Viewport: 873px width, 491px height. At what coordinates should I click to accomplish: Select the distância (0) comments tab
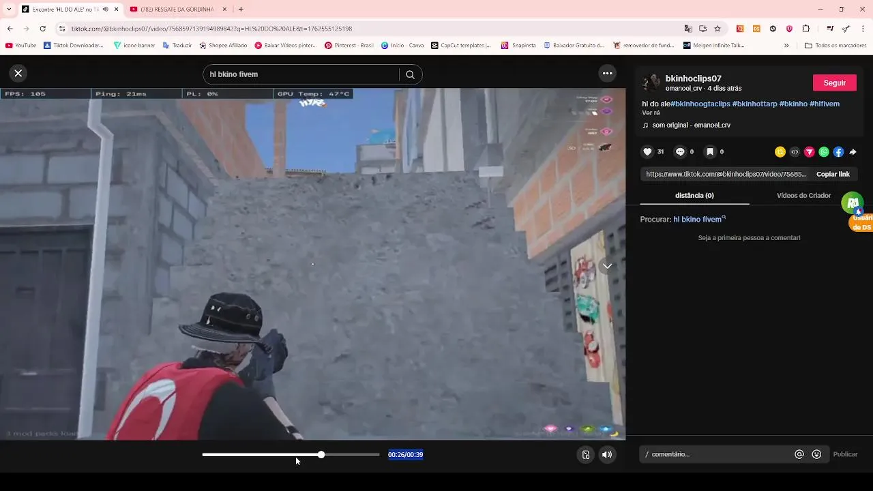tap(694, 196)
